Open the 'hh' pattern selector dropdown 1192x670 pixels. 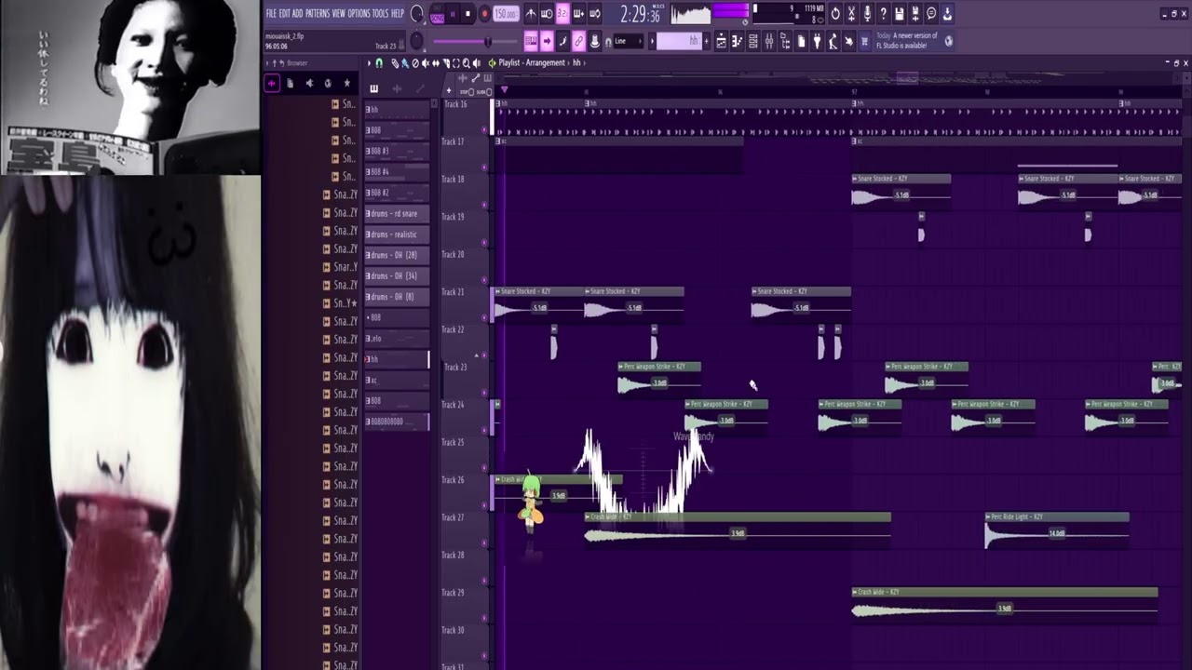pos(677,41)
